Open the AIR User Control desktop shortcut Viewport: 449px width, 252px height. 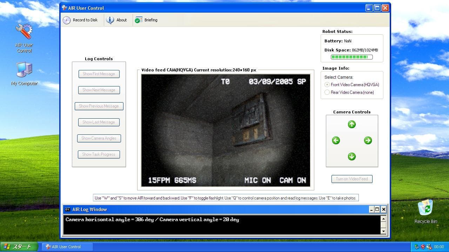click(x=24, y=38)
